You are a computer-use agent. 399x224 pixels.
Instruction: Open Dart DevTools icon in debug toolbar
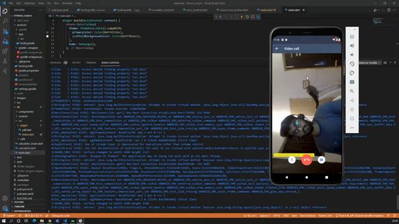258,17
